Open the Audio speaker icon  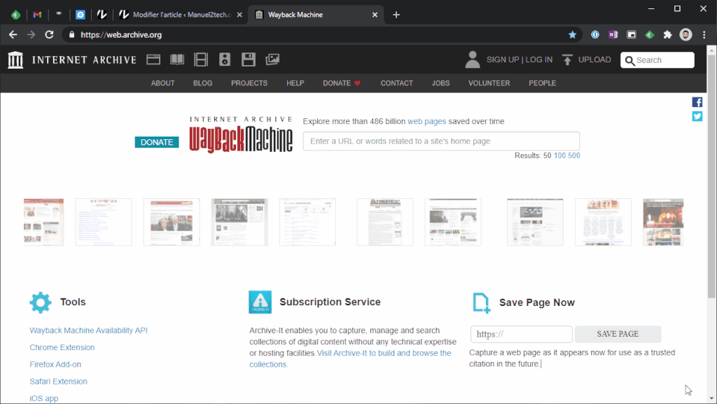tap(225, 60)
